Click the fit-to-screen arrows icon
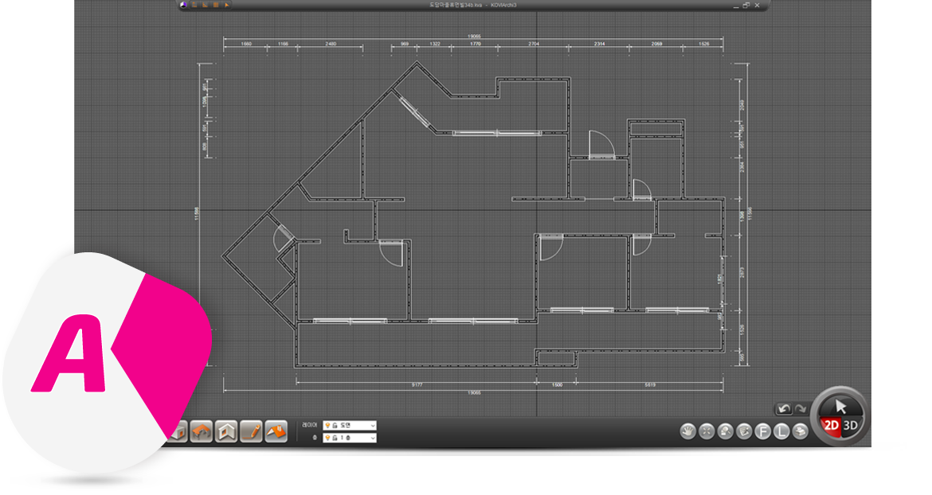The width and height of the screenshot is (932, 495). coord(707,431)
